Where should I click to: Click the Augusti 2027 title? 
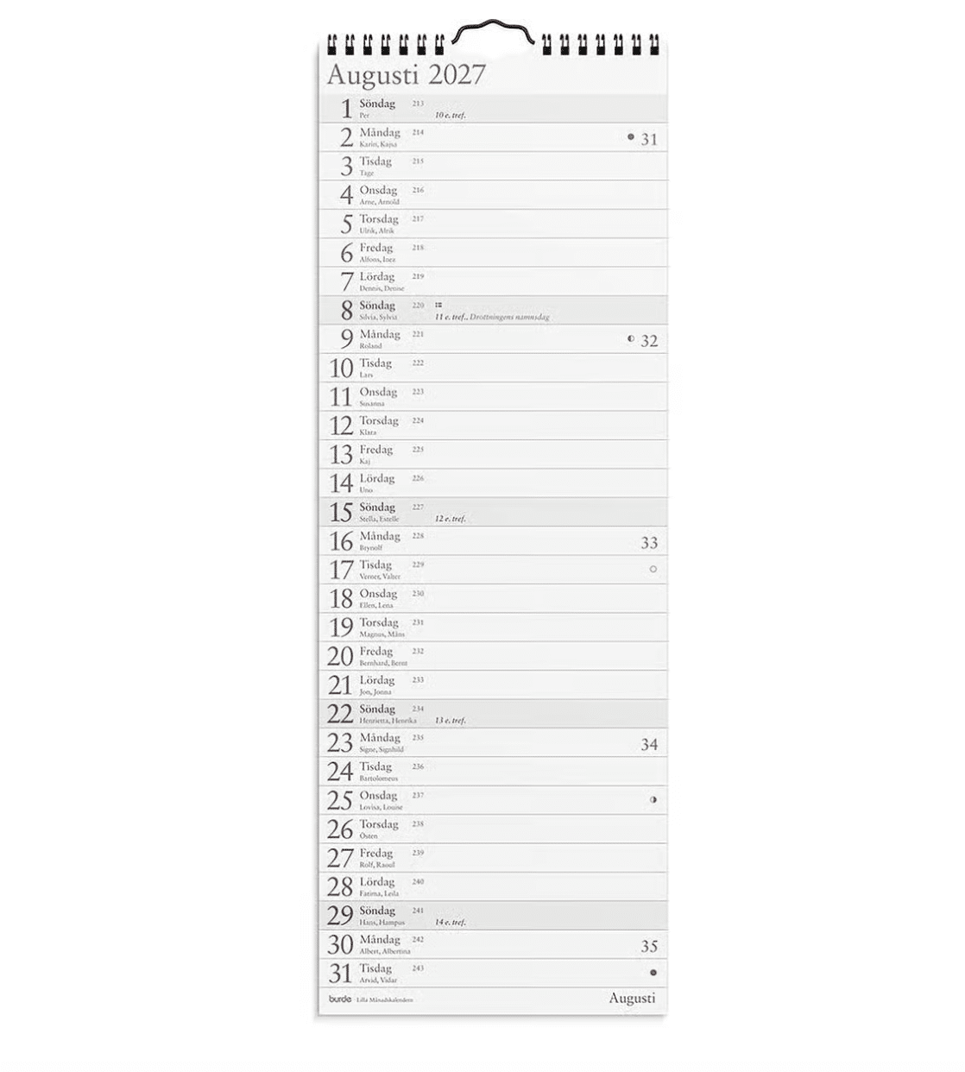[407, 75]
